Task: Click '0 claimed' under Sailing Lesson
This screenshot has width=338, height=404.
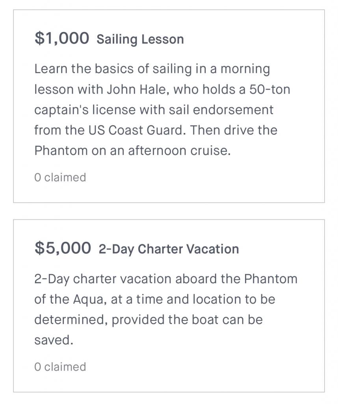Action: point(60,178)
